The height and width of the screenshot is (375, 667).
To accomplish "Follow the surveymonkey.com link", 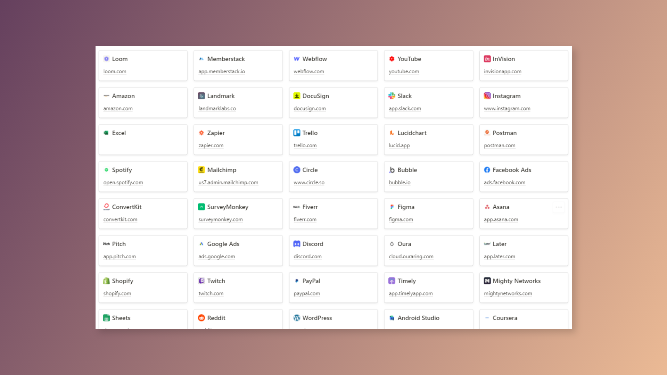I will [x=221, y=219].
